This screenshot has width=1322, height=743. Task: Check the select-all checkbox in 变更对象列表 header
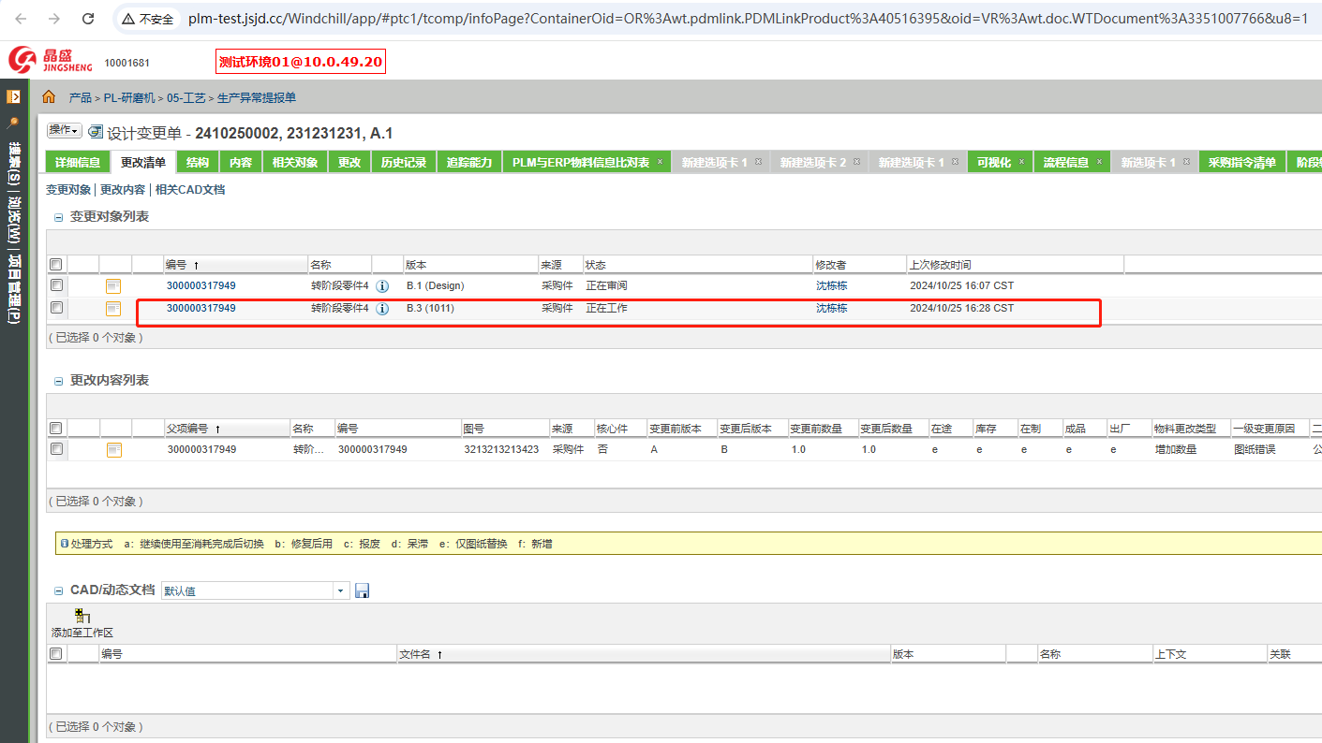point(55,264)
